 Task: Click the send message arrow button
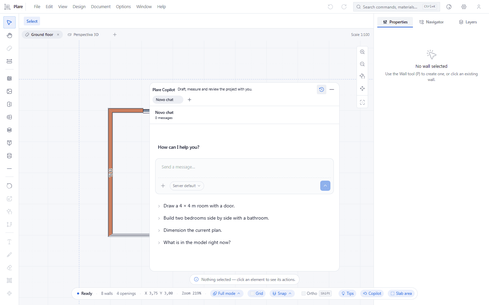[325, 186]
